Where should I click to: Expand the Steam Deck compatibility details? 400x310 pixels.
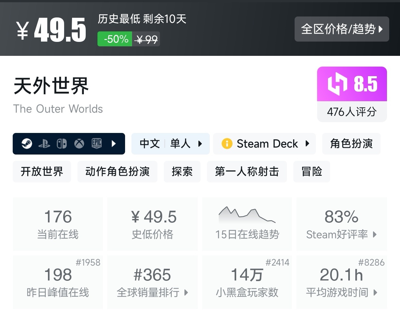[x=307, y=143]
